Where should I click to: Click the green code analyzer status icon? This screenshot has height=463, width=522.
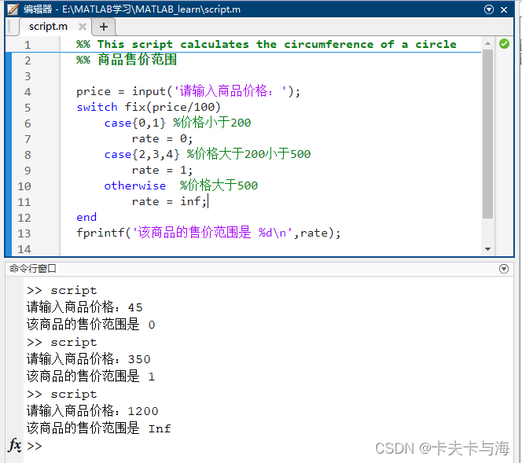(x=504, y=44)
